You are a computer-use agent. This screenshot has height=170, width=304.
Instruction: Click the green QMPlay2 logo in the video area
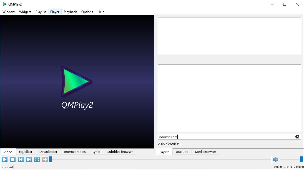pyautogui.click(x=76, y=81)
